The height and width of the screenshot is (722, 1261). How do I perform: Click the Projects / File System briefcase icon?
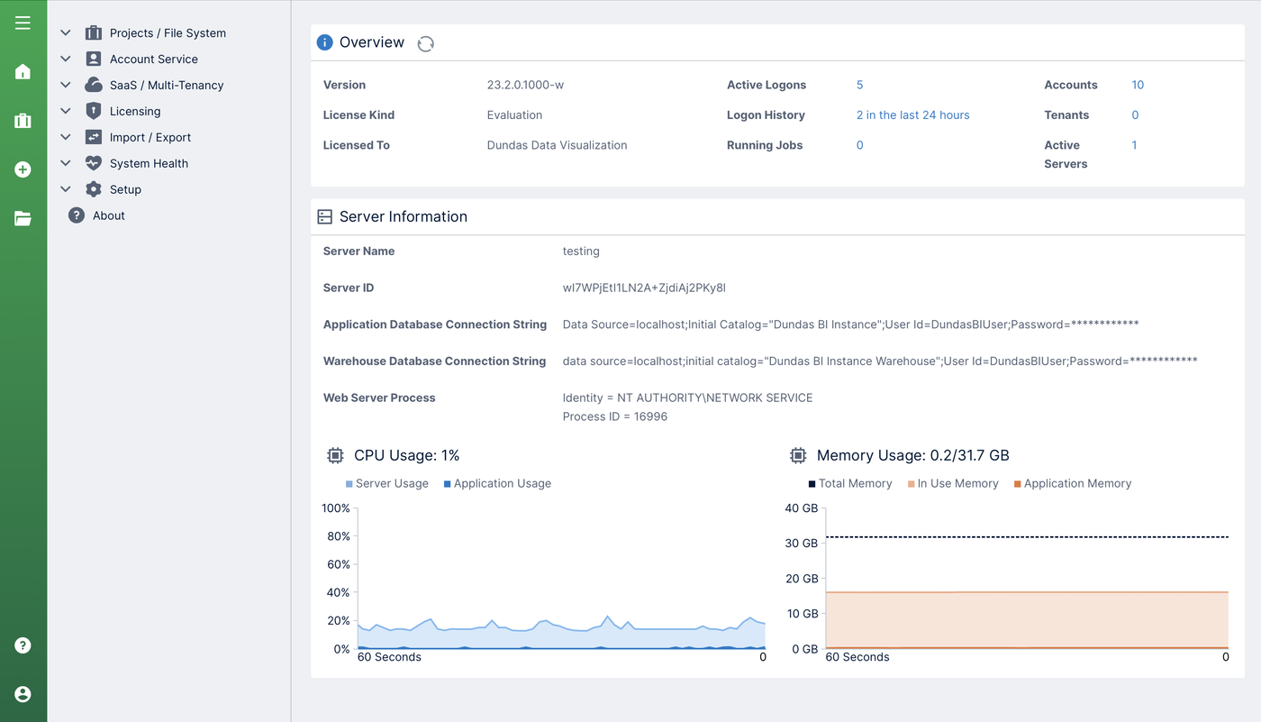pyautogui.click(x=94, y=33)
